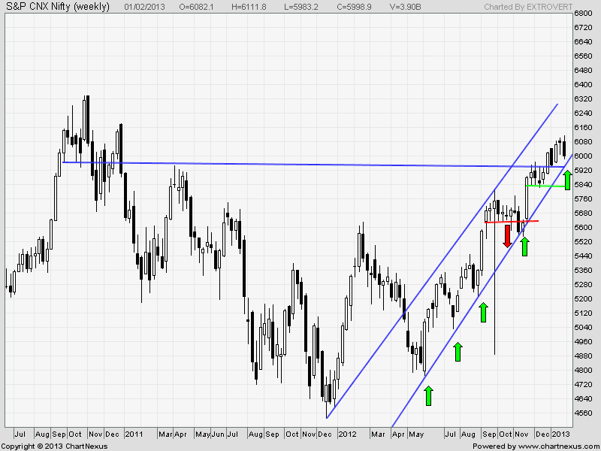The height and width of the screenshot is (451, 601).
Task: Click the green up arrow next to red arrow
Action: tap(524, 246)
